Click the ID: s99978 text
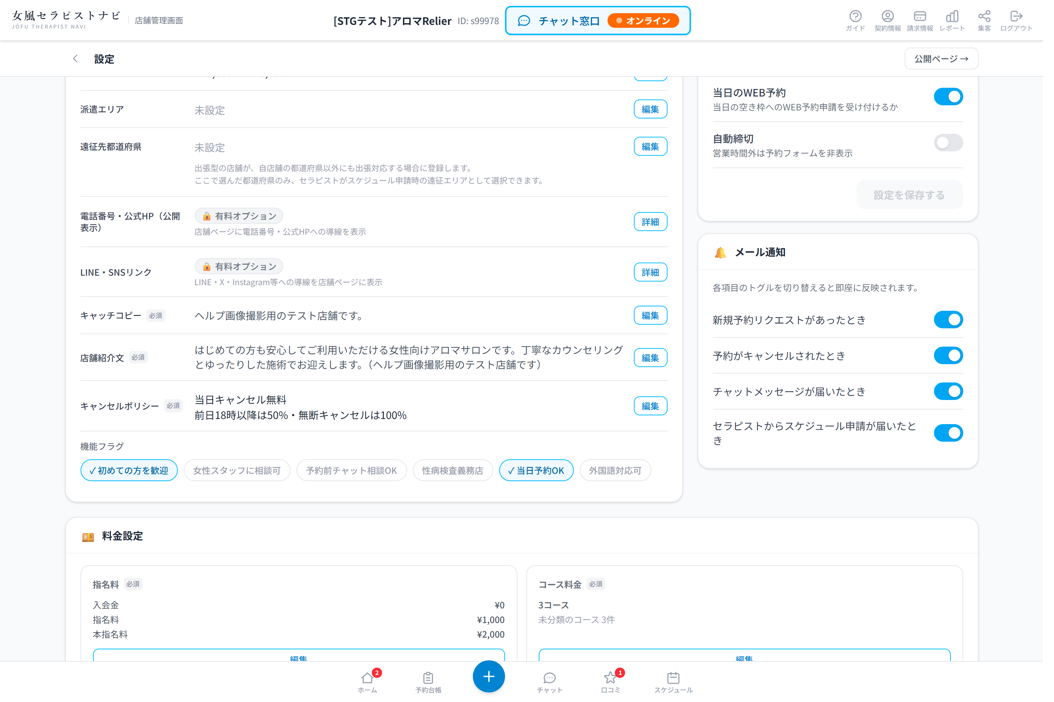 (483, 21)
